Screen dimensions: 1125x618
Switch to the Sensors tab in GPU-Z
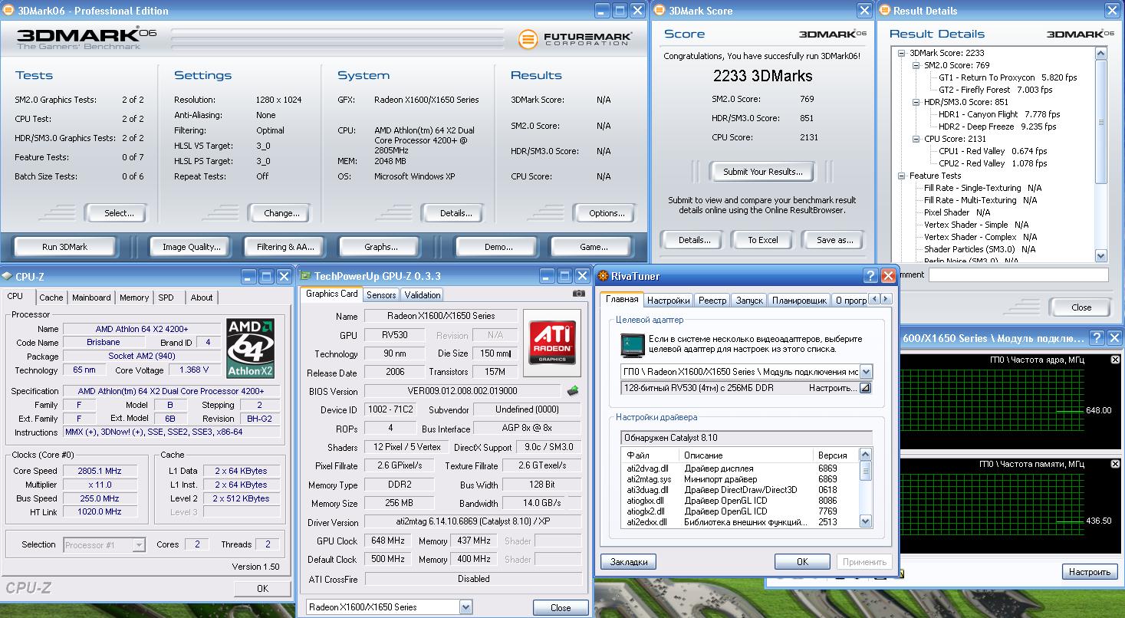(x=381, y=294)
